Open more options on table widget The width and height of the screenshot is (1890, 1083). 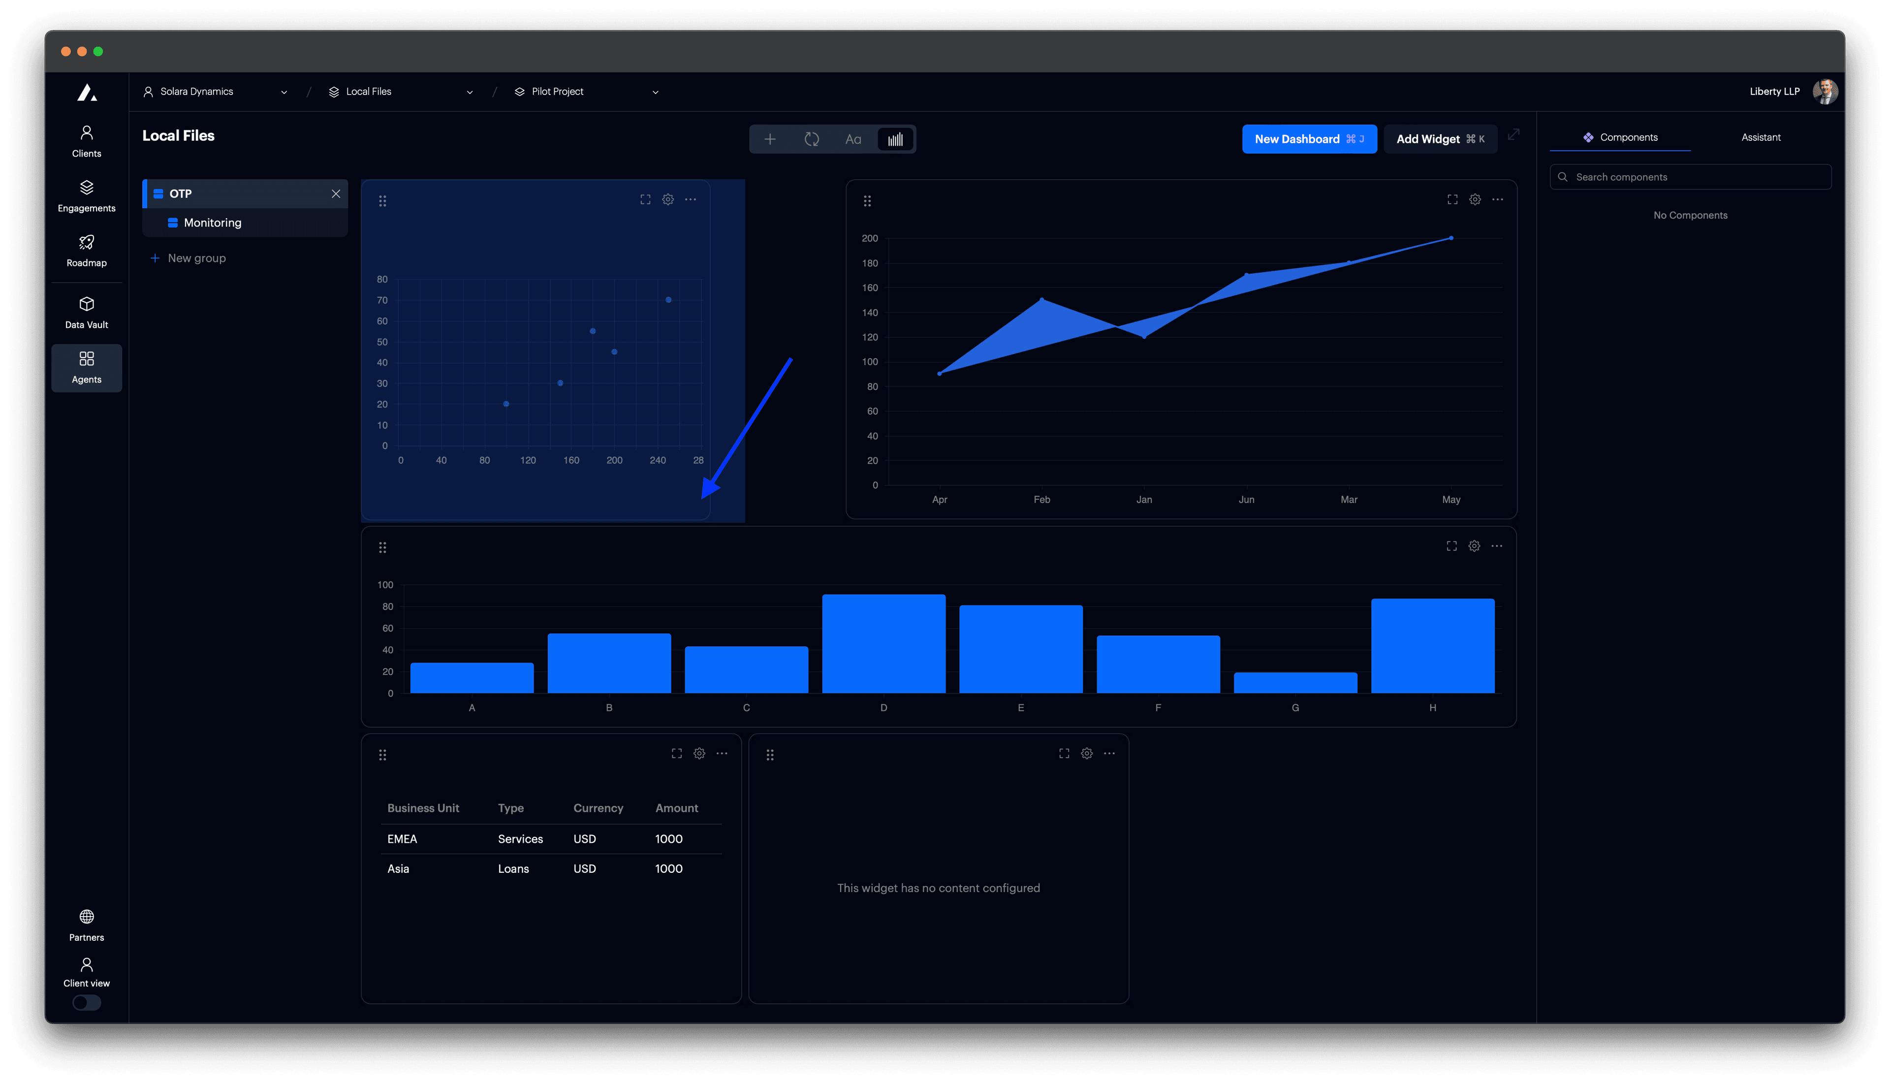click(721, 754)
